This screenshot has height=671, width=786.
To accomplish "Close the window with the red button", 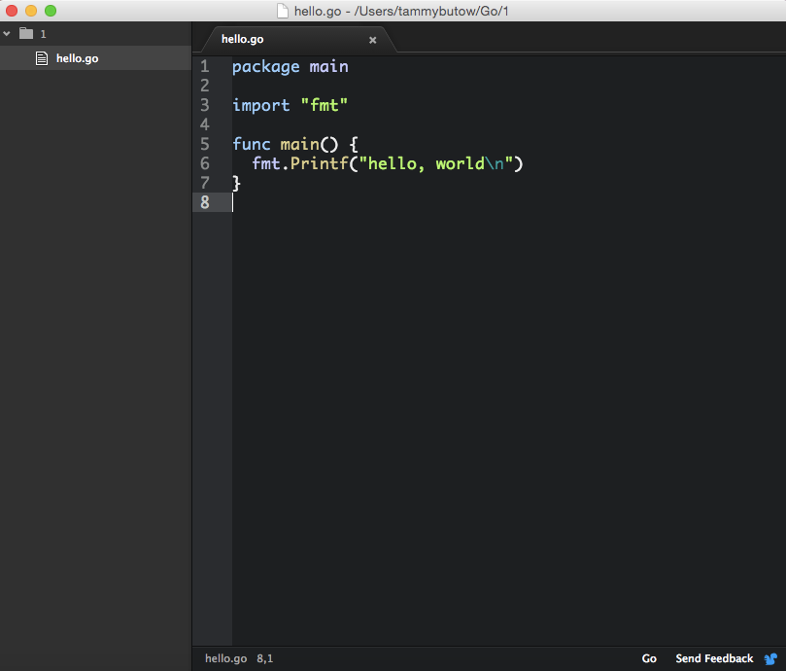I will (x=12, y=11).
